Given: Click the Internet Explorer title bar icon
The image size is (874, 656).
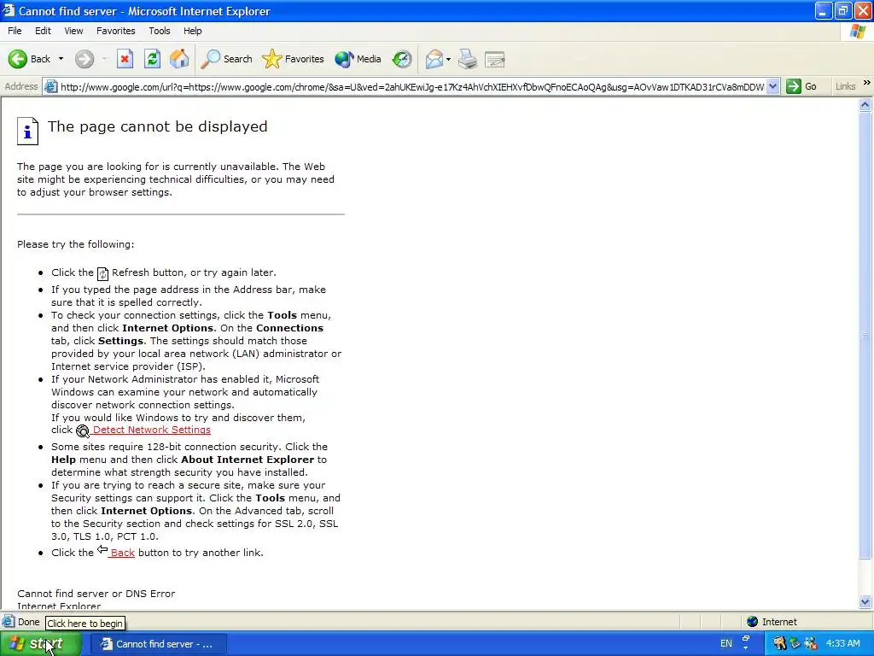Looking at the screenshot, I should tap(9, 10).
